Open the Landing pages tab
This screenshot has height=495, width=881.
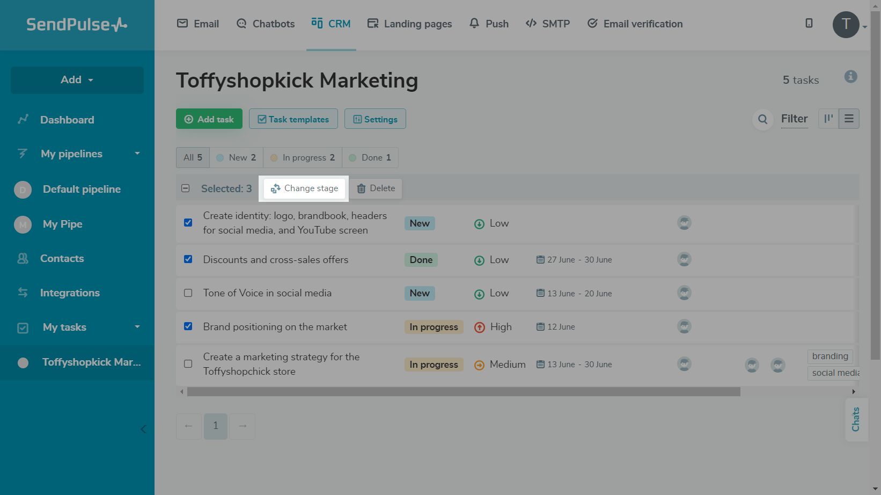(409, 24)
